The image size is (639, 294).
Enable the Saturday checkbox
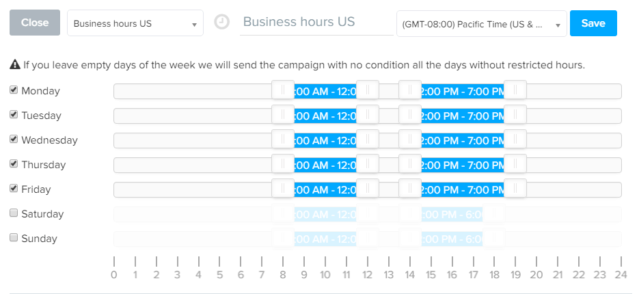(x=14, y=213)
